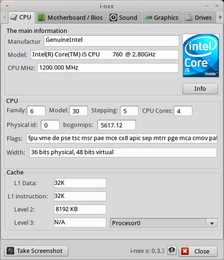This screenshot has width=224, height=260.
Task: Open the Sound tab
Action: click(x=124, y=17)
